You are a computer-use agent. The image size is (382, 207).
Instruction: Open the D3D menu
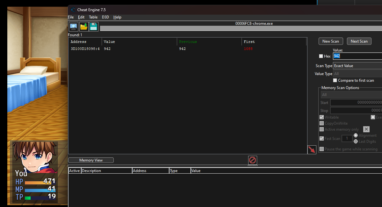point(105,17)
